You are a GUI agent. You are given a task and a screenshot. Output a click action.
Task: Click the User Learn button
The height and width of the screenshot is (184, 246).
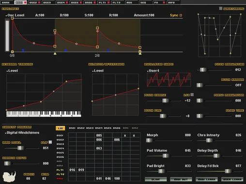[x=232, y=179]
